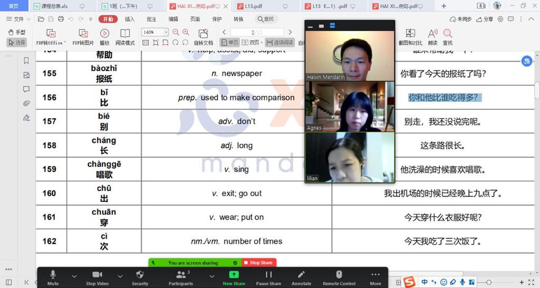Viewport: 540px width, 288px height.
Task: Open More options in Zoom toolbar
Action: (x=375, y=277)
